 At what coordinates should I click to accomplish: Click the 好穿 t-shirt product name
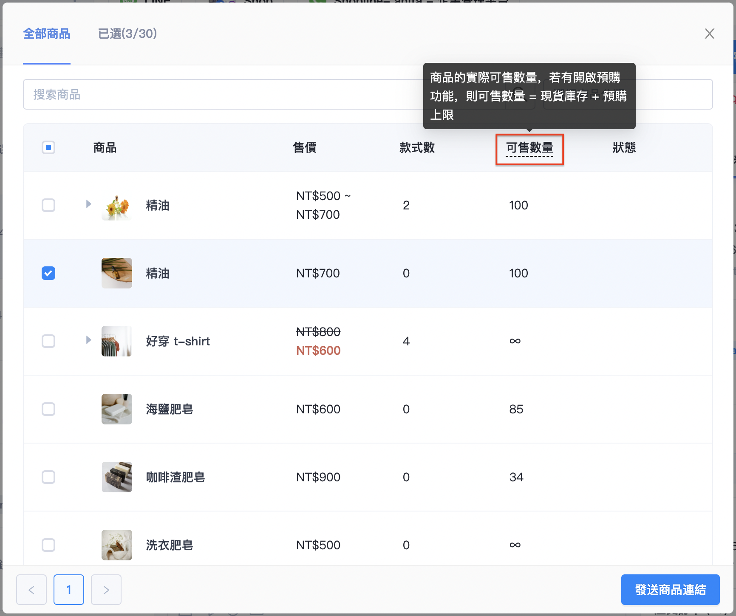[x=178, y=341]
